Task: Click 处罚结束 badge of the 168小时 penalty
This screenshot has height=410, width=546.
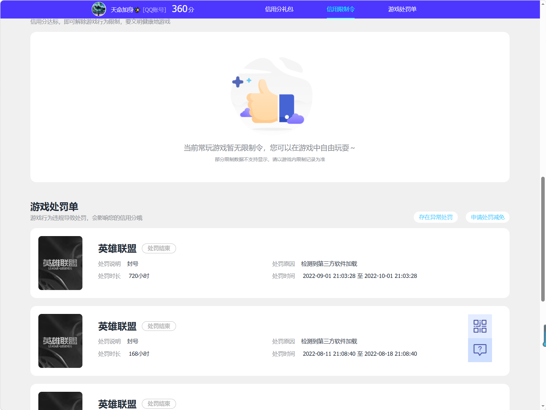Action: pos(159,326)
